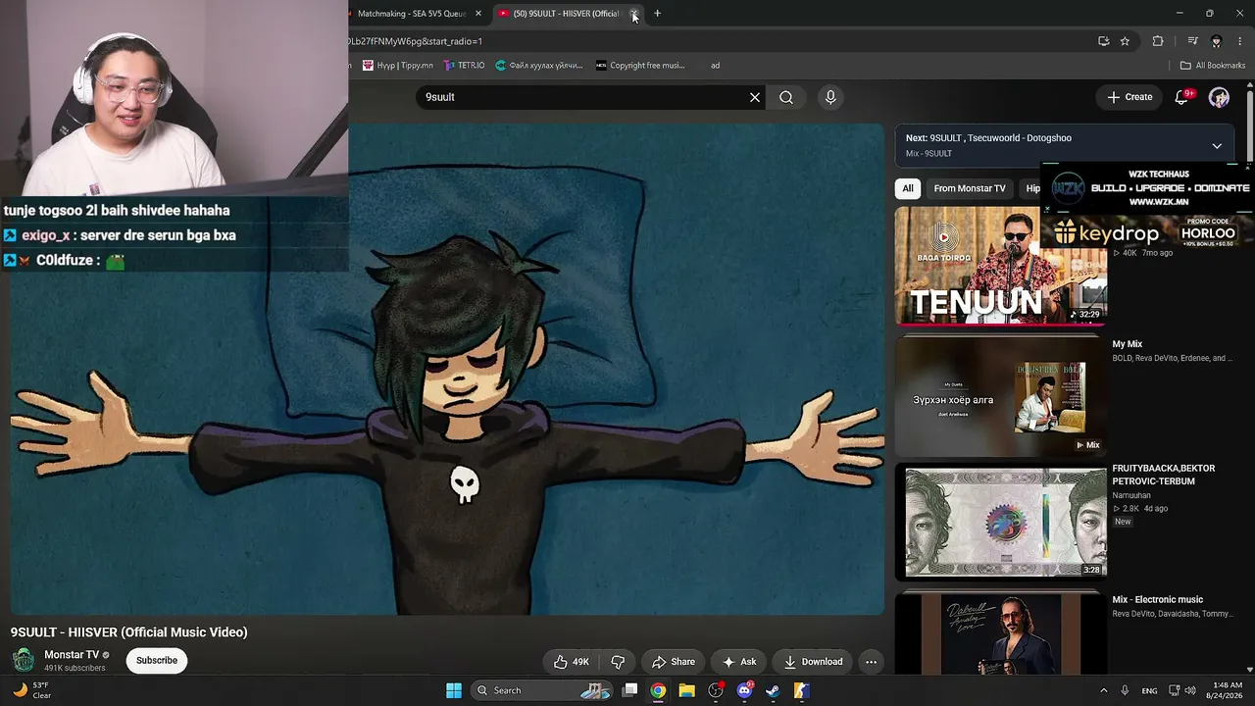Open the Monstar TV channel avatar
Image resolution: width=1255 pixels, height=706 pixels.
24,660
